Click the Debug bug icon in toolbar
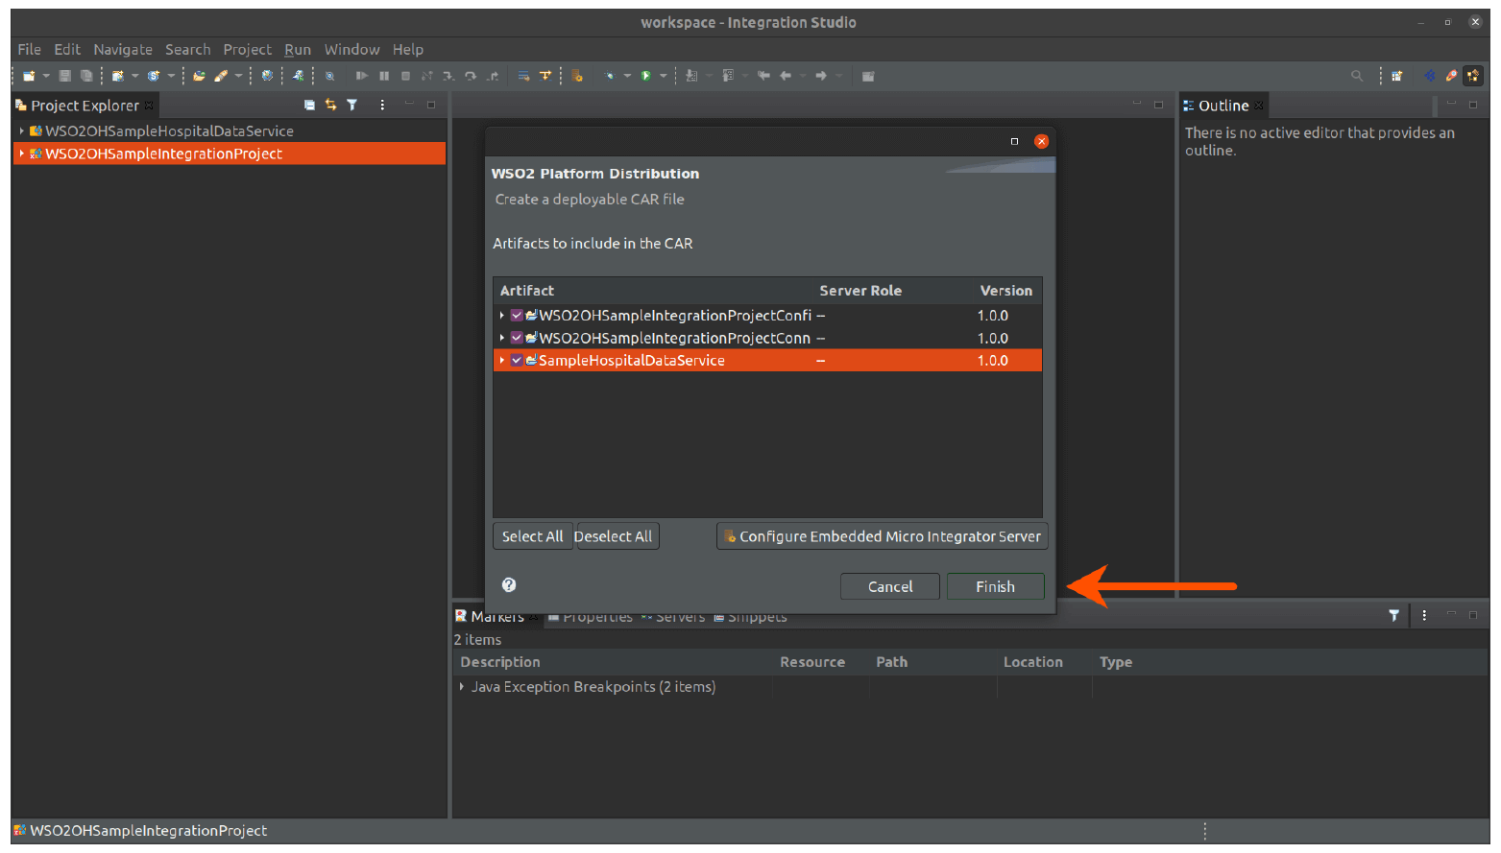 [609, 76]
